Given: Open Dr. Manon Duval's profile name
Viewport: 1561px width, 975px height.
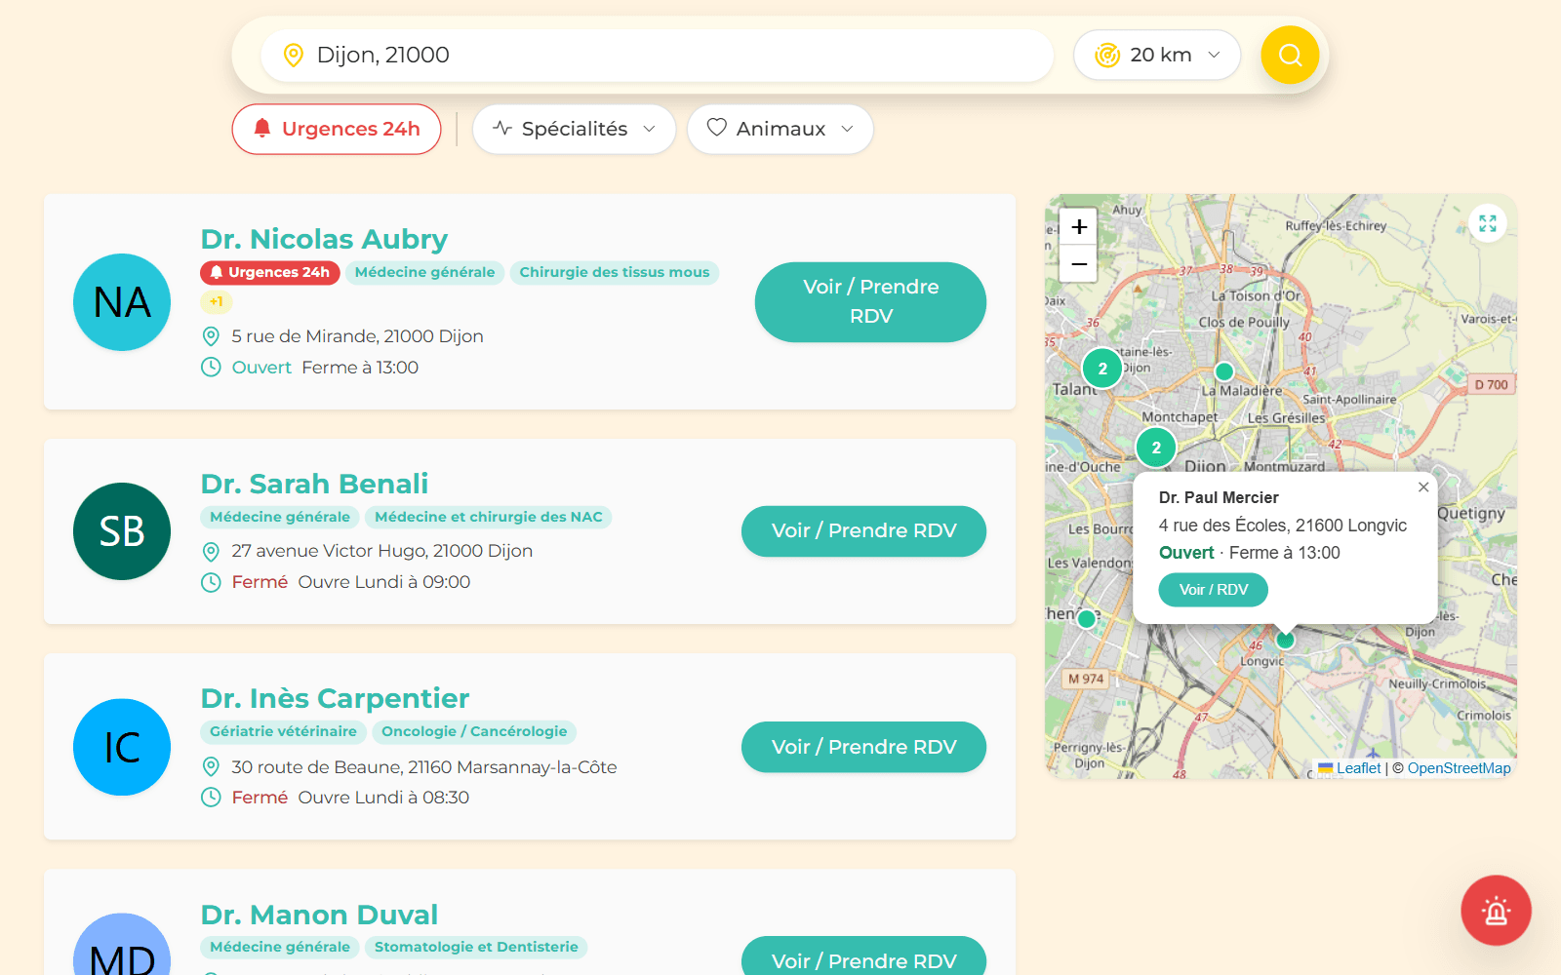Looking at the screenshot, I should 319,915.
